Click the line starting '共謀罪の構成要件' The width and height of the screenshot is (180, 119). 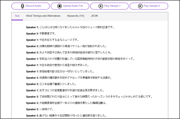[x=69, y=78]
